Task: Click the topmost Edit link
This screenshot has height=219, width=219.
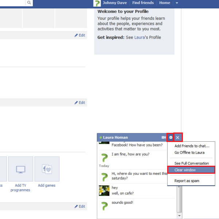Action: click(80, 35)
